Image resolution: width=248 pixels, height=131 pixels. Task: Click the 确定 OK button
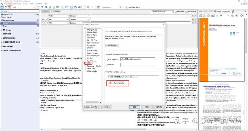[135, 107]
